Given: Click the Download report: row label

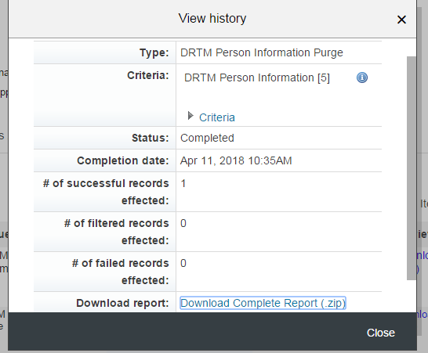Looking at the screenshot, I should 122,303.
